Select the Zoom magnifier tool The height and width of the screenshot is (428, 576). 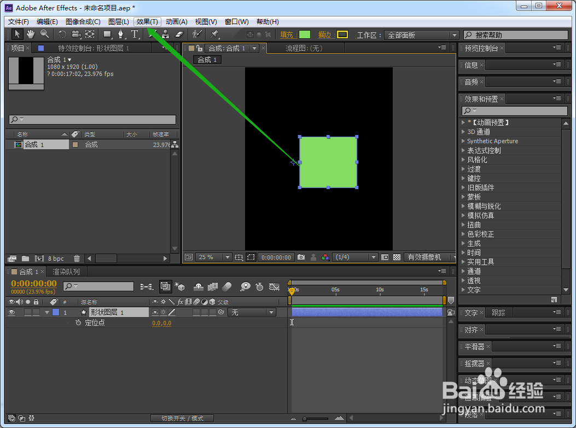[44, 34]
